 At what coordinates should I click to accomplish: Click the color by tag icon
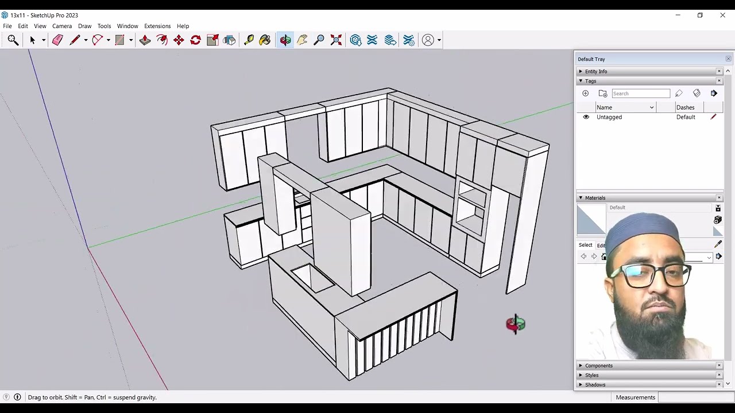click(x=697, y=93)
